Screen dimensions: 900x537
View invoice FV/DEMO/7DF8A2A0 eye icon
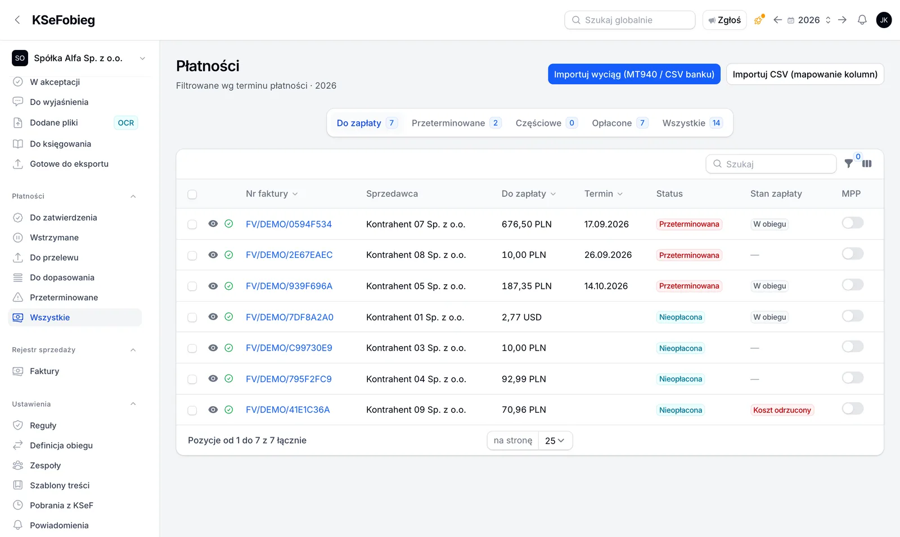213,317
